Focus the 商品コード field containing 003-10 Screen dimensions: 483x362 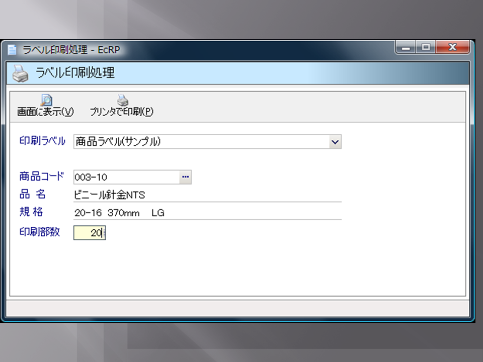pyautogui.click(x=126, y=177)
